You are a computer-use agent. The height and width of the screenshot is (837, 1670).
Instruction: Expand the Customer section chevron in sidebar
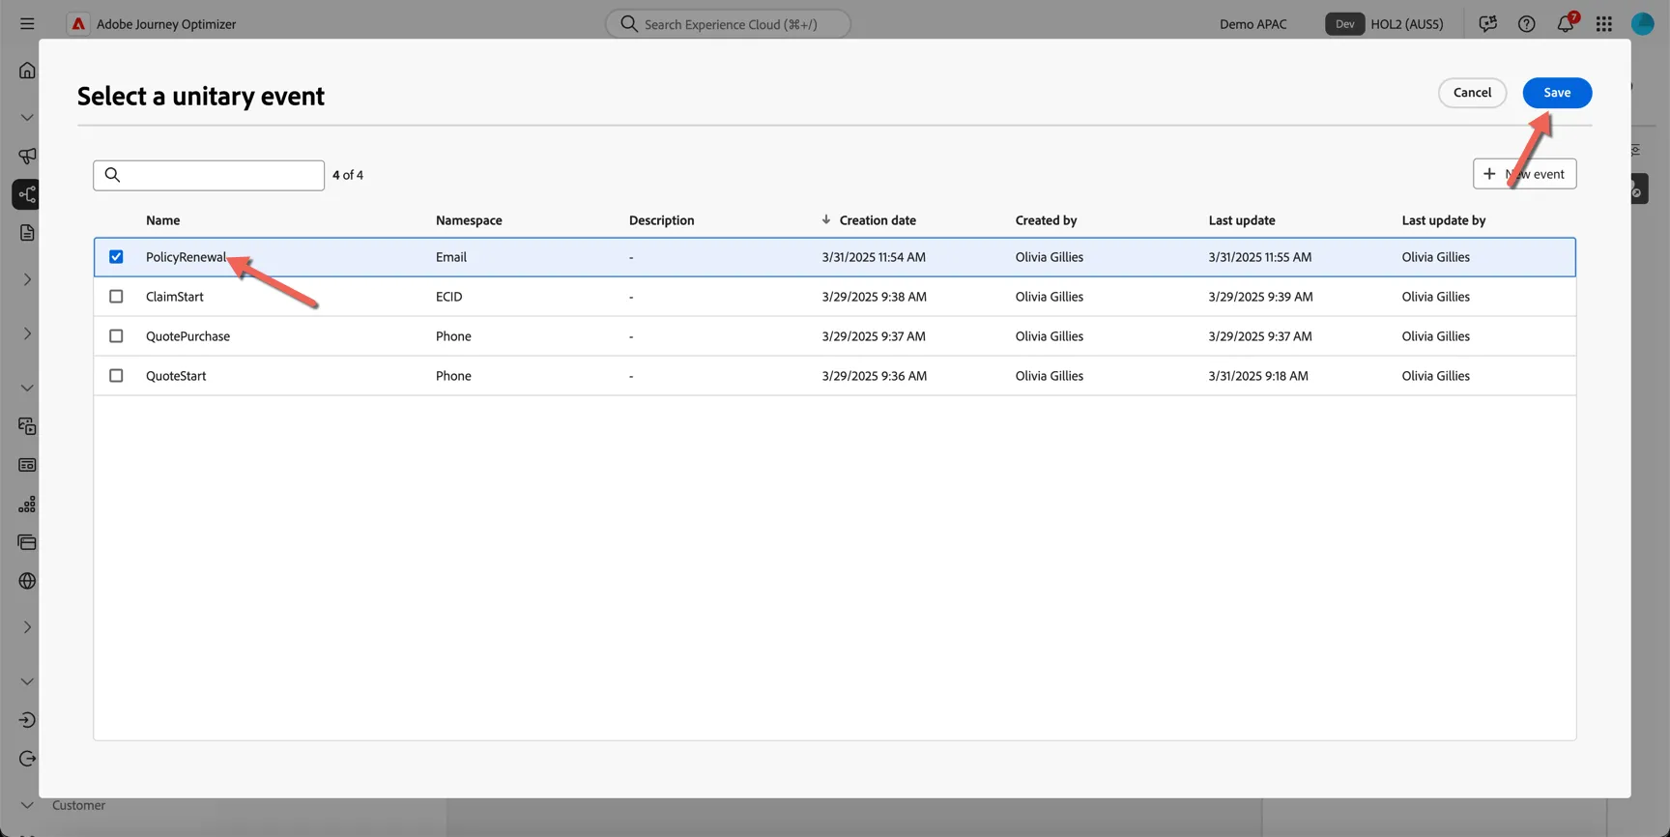tap(27, 805)
